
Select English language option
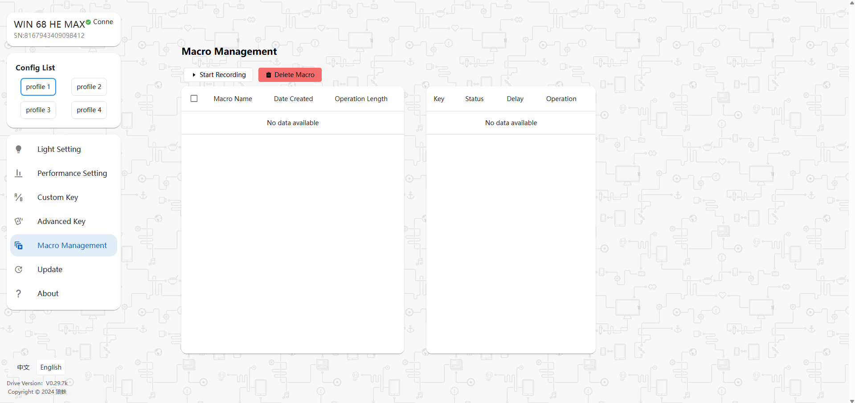pyautogui.click(x=51, y=367)
